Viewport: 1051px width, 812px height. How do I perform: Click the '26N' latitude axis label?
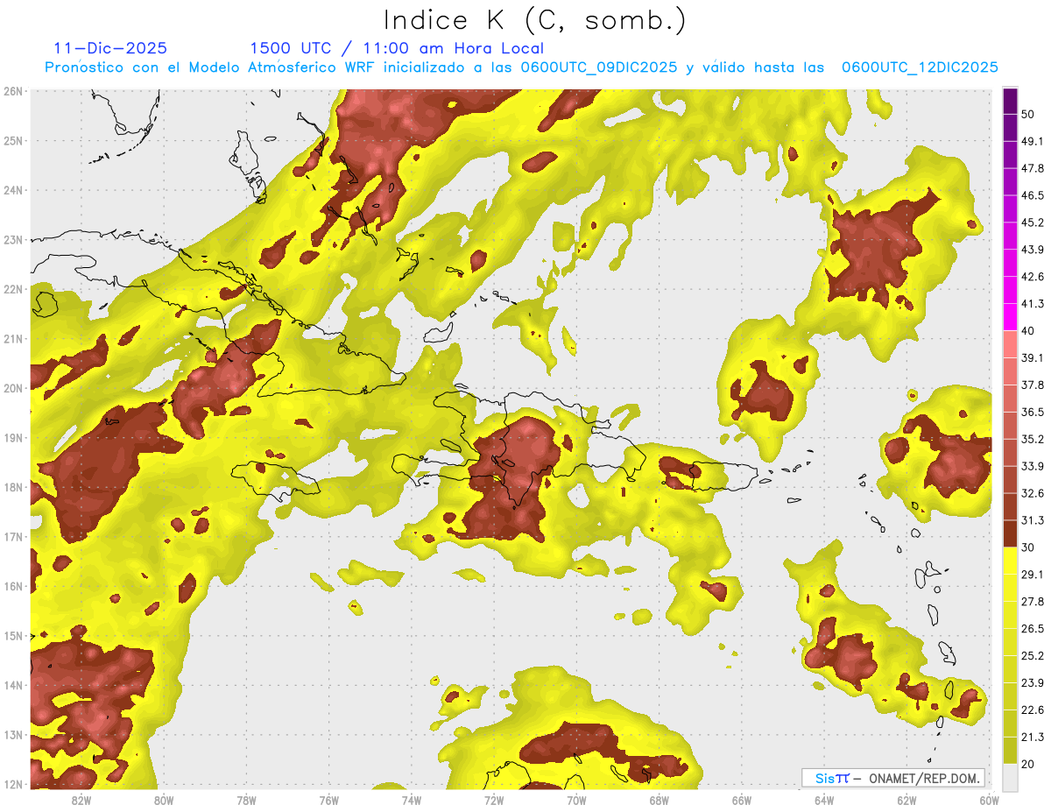coord(13,91)
